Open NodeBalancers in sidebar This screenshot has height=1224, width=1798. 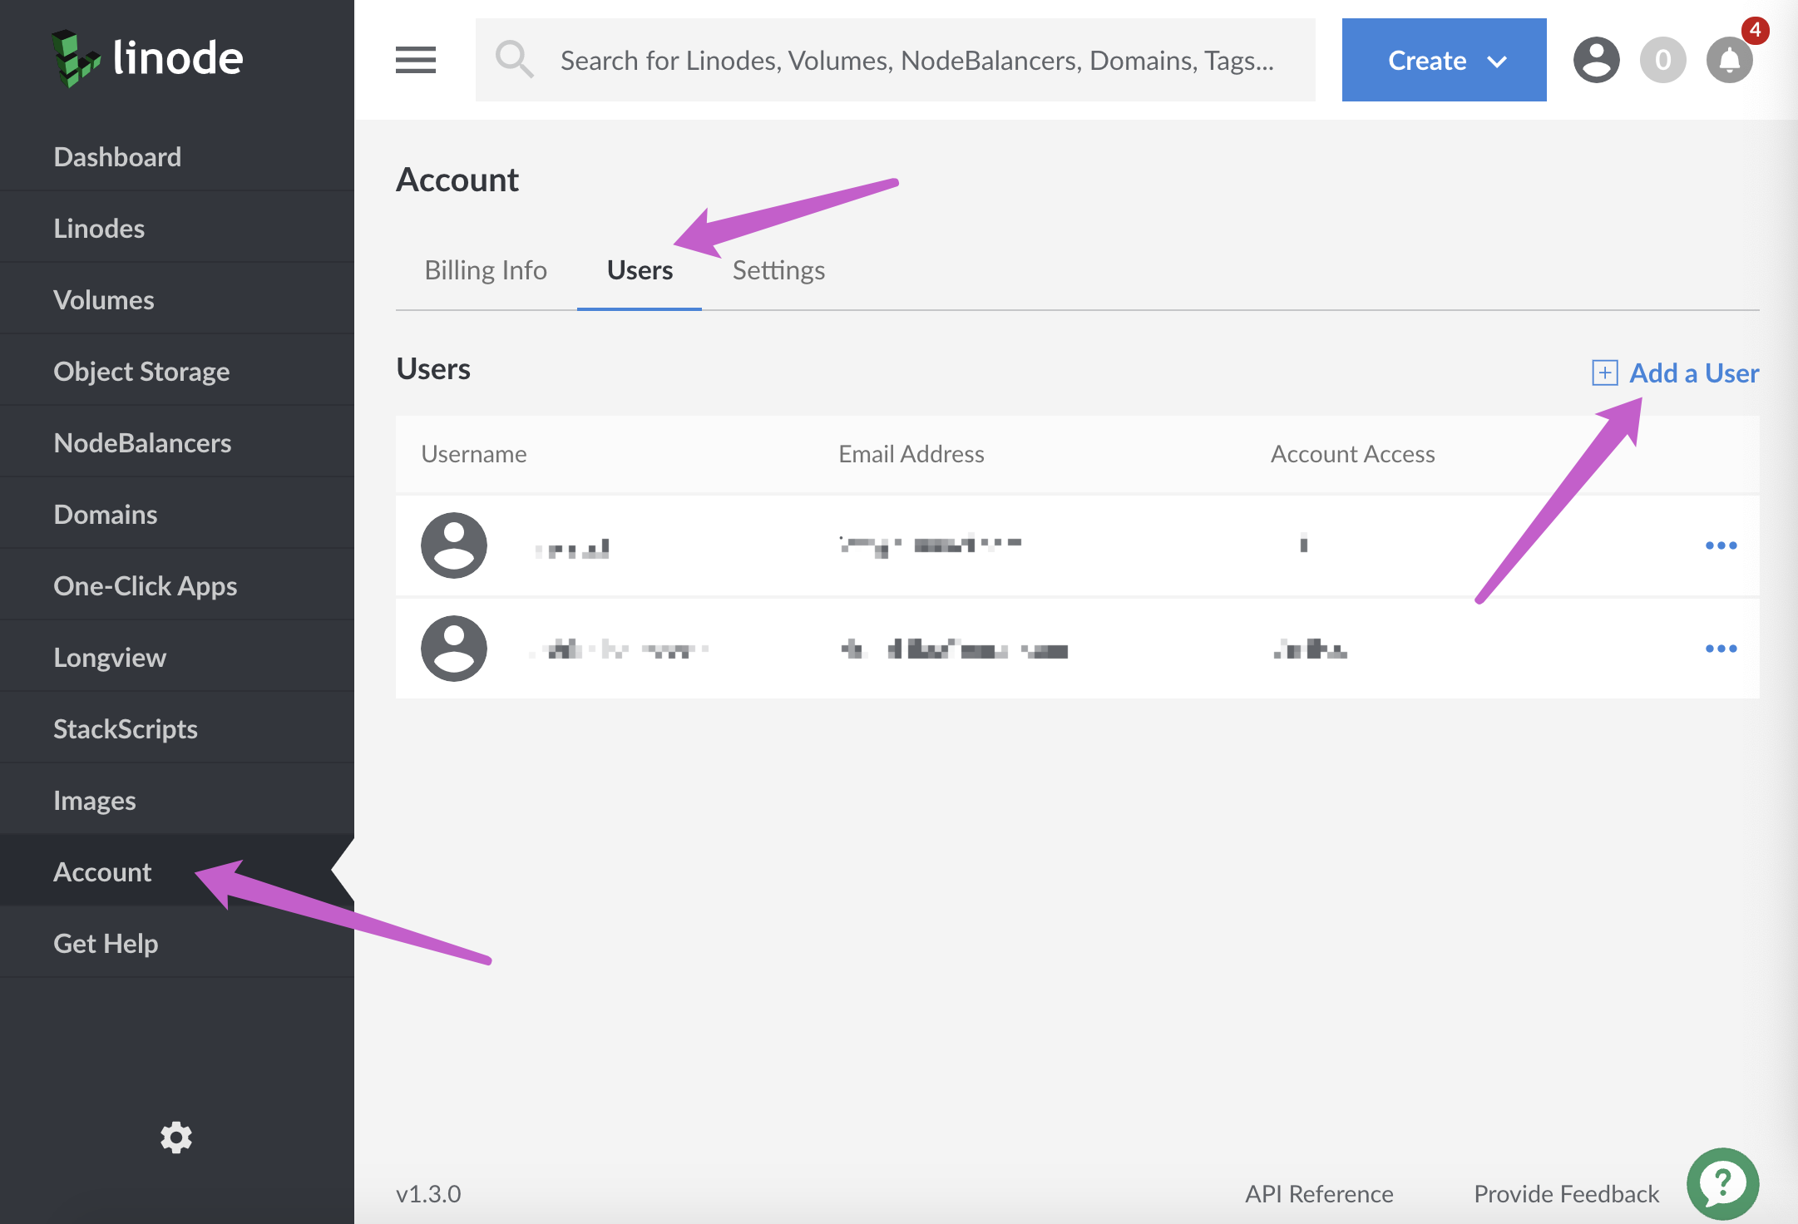177,442
